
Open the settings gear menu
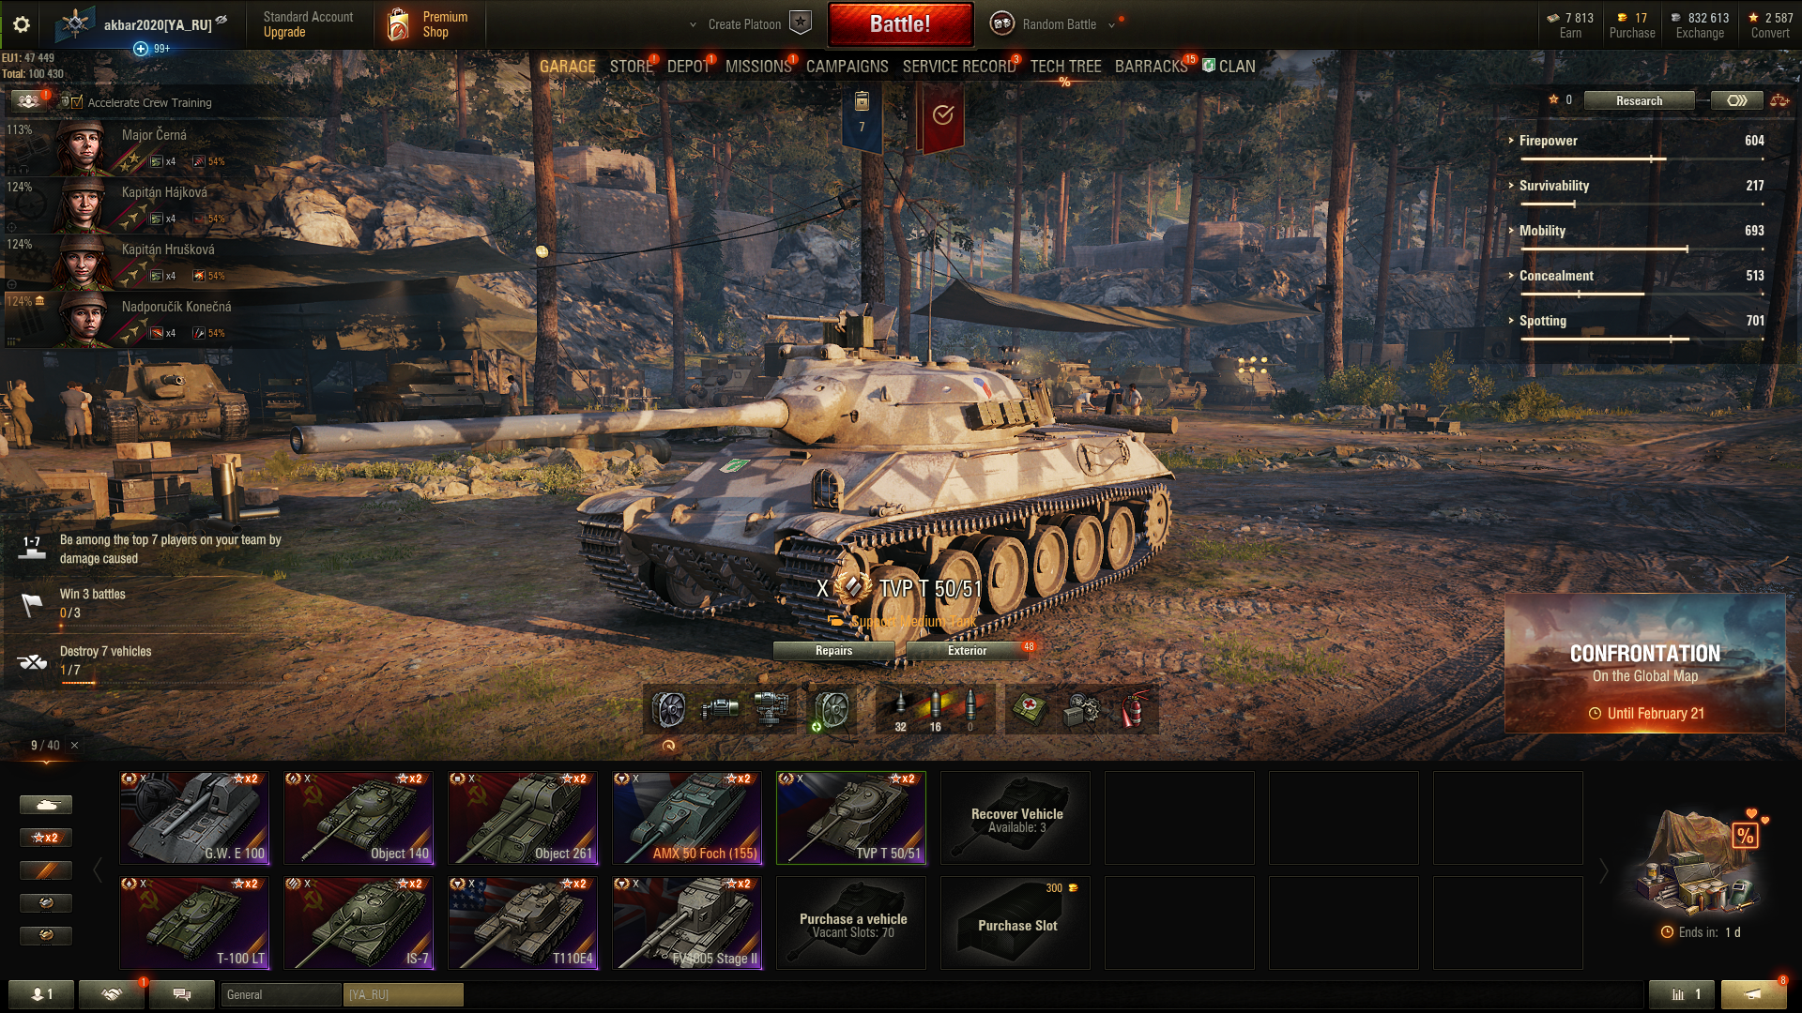(x=21, y=24)
